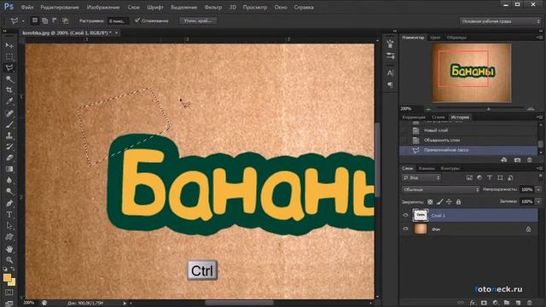This screenshot has height=307, width=546.
Task: Select the Blur tool
Action: click(x=9, y=180)
